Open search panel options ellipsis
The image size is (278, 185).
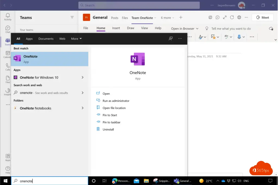[180, 38]
